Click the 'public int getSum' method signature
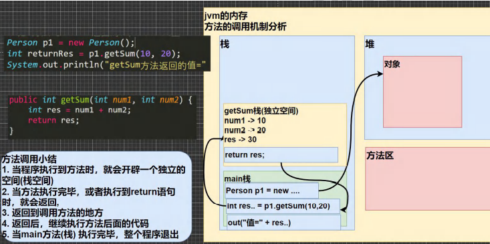 tap(101, 100)
